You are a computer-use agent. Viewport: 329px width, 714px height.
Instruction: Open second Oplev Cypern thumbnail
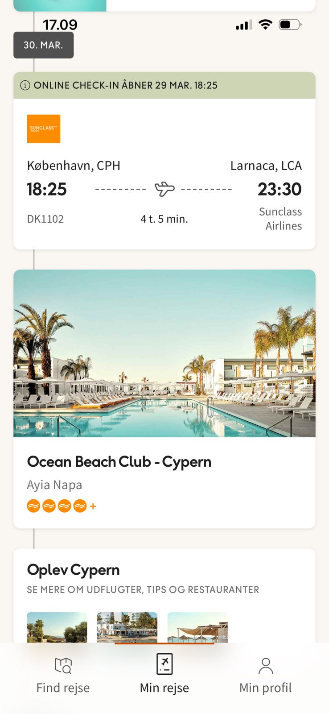127,627
